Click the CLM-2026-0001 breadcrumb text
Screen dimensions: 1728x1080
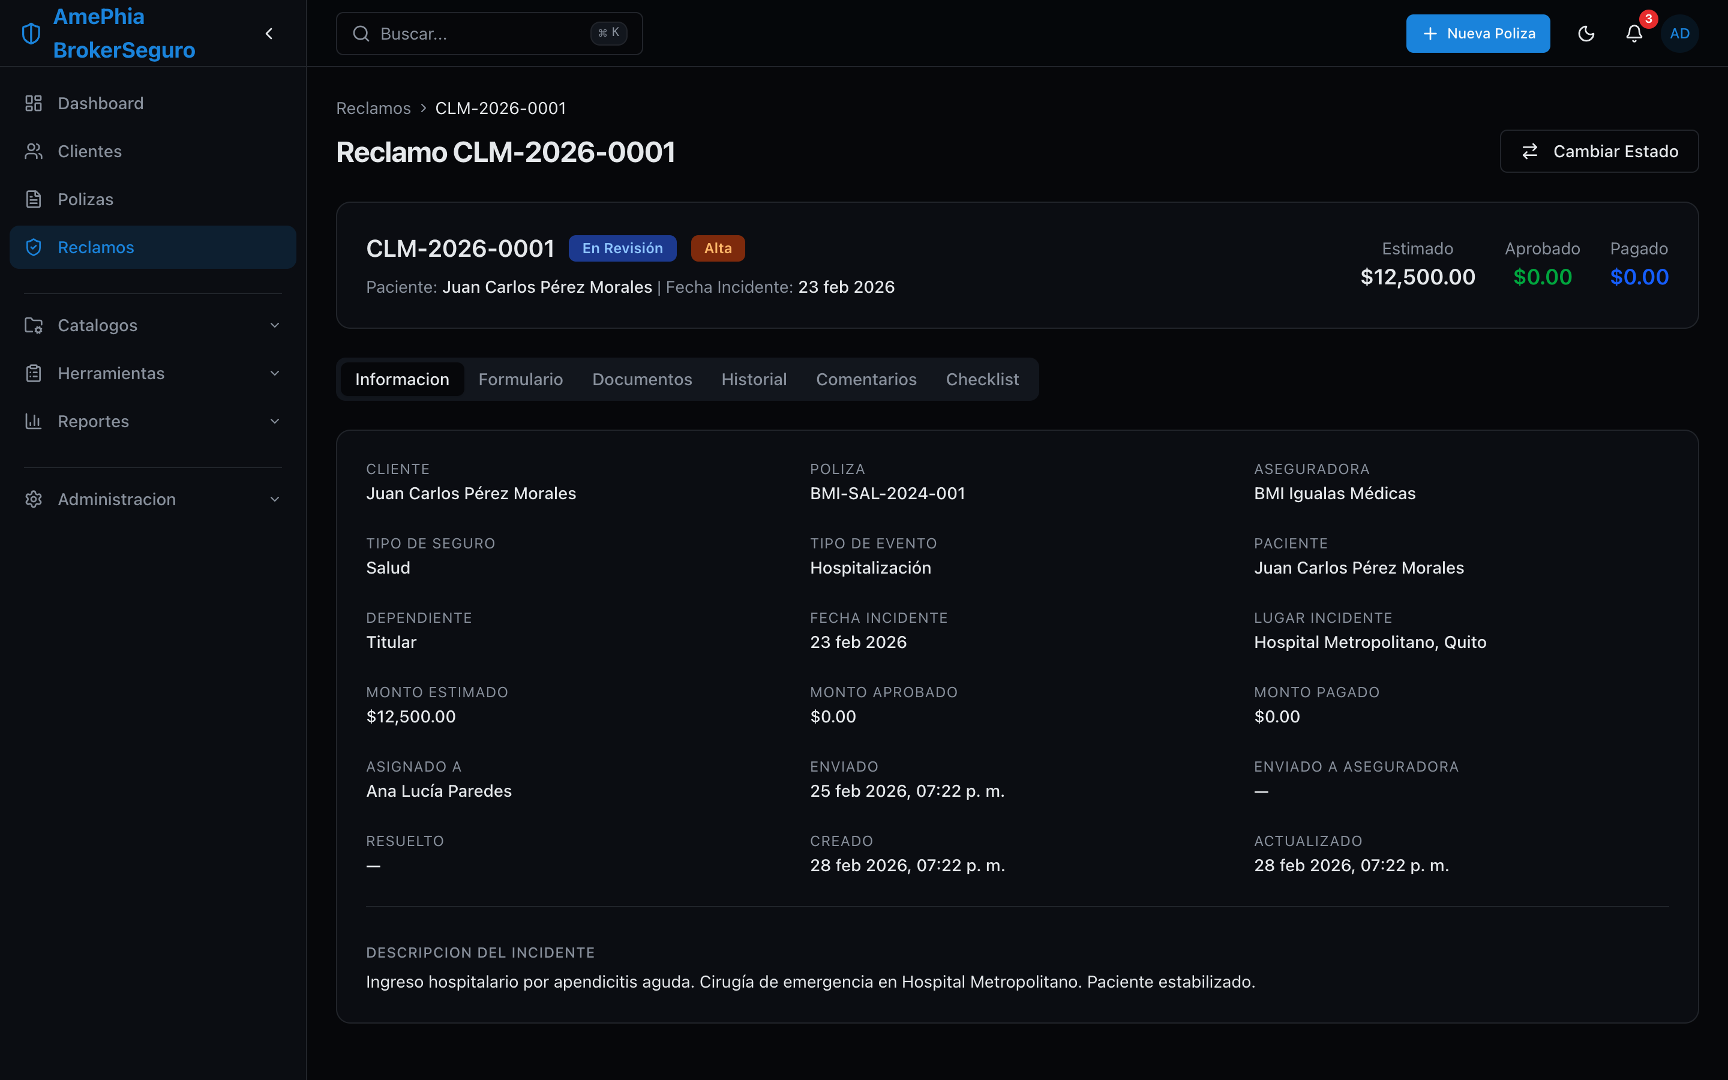pyautogui.click(x=500, y=108)
